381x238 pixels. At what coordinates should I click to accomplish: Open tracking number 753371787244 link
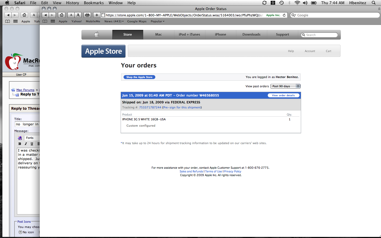[150, 107]
